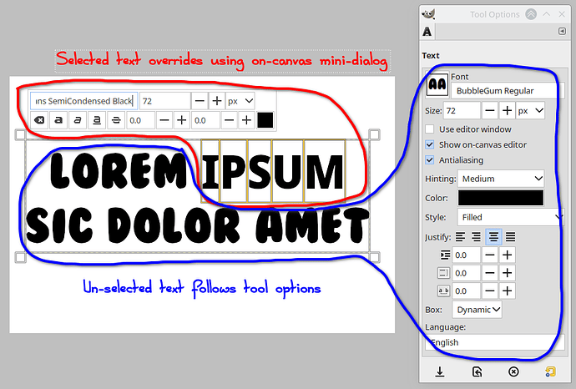Open px unit dropdown in mini-dialog

point(240,101)
